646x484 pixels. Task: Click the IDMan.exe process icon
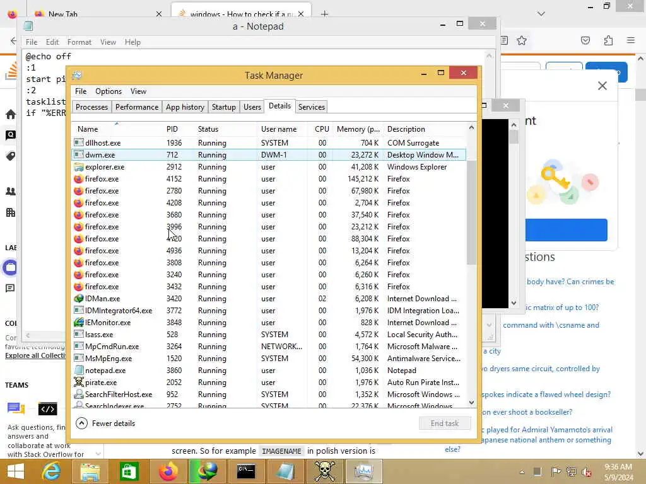pos(78,298)
